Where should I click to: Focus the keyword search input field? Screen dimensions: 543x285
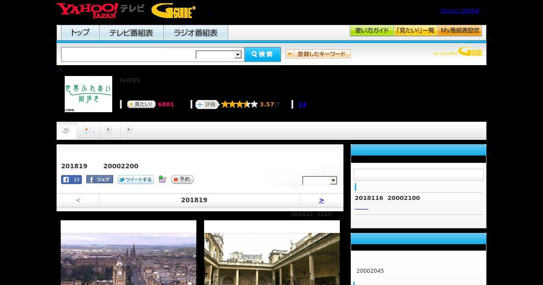pos(129,54)
